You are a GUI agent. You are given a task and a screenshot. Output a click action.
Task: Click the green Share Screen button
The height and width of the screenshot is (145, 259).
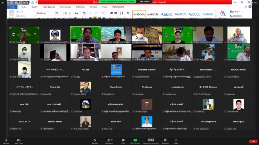pyautogui.click(x=135, y=141)
